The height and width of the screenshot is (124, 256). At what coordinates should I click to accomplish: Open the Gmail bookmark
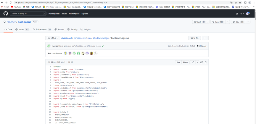point(5,7)
